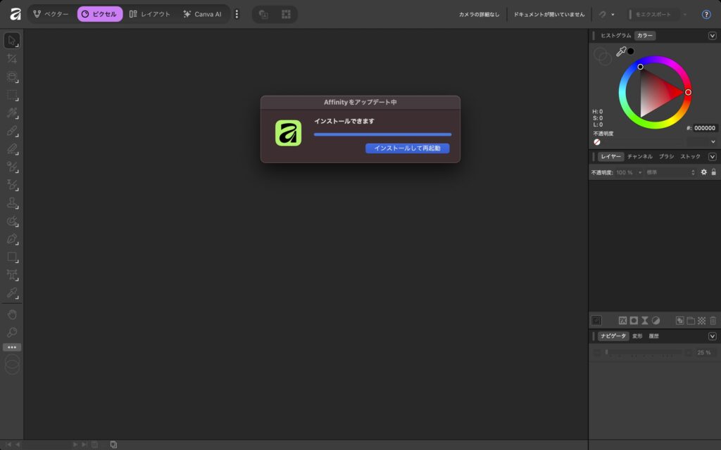Click the trash icon in Layers panel
Viewport: 721px width, 450px height.
(x=713, y=320)
